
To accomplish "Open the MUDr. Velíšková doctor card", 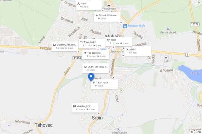I will (96, 68).
